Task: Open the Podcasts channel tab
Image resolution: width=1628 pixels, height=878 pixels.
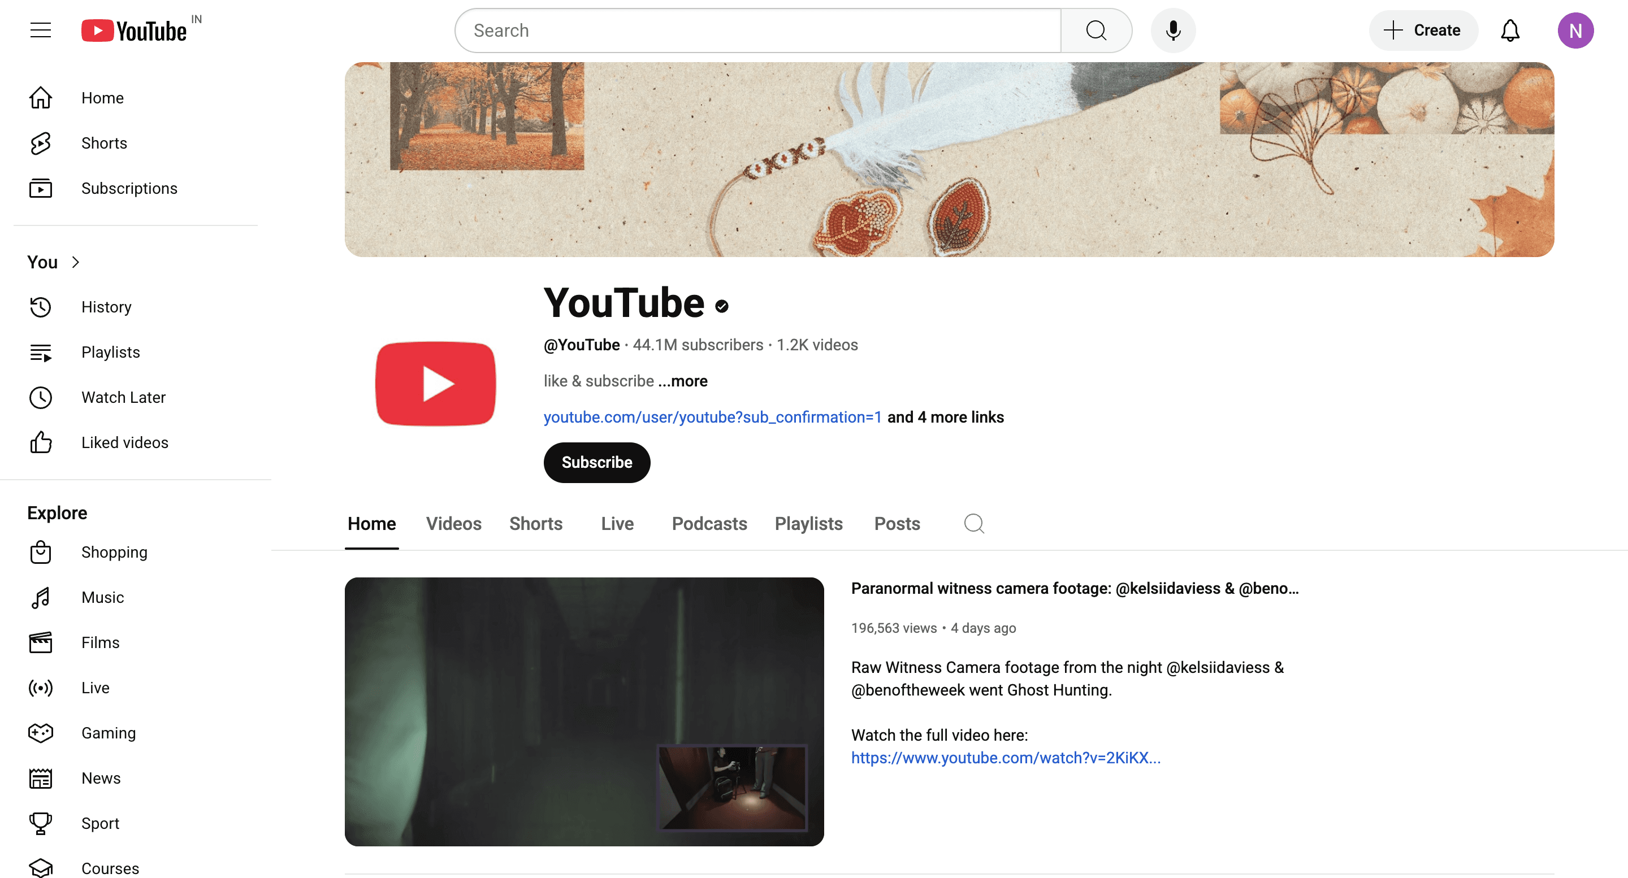Action: click(x=708, y=524)
